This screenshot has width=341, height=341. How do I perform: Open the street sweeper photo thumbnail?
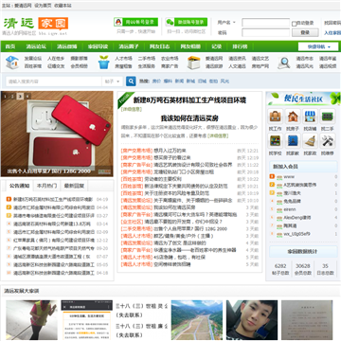[x=31, y=320]
